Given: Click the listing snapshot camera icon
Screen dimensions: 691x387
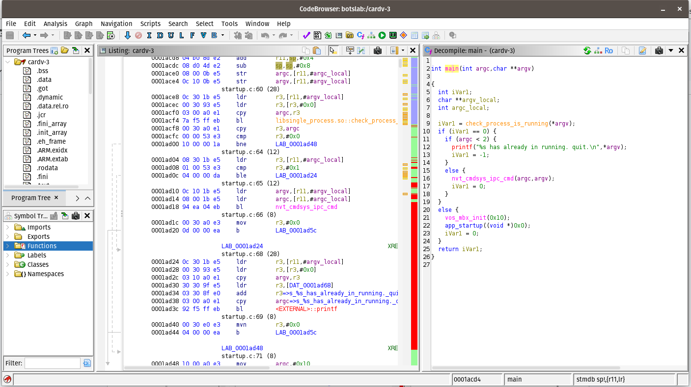Looking at the screenshot, I should [x=378, y=51].
